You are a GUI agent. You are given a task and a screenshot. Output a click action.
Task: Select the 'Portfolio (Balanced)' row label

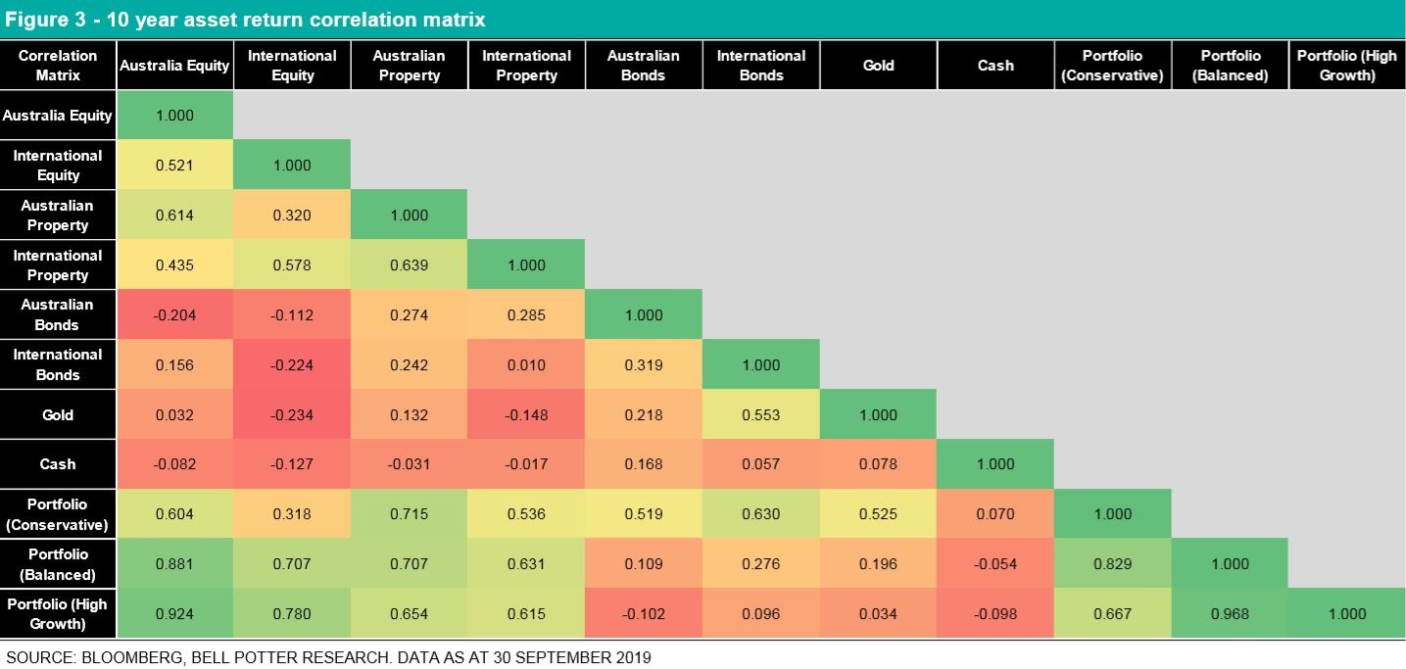click(58, 564)
